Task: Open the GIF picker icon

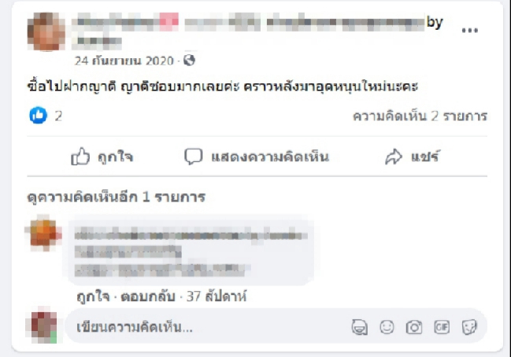Action: tap(442, 327)
